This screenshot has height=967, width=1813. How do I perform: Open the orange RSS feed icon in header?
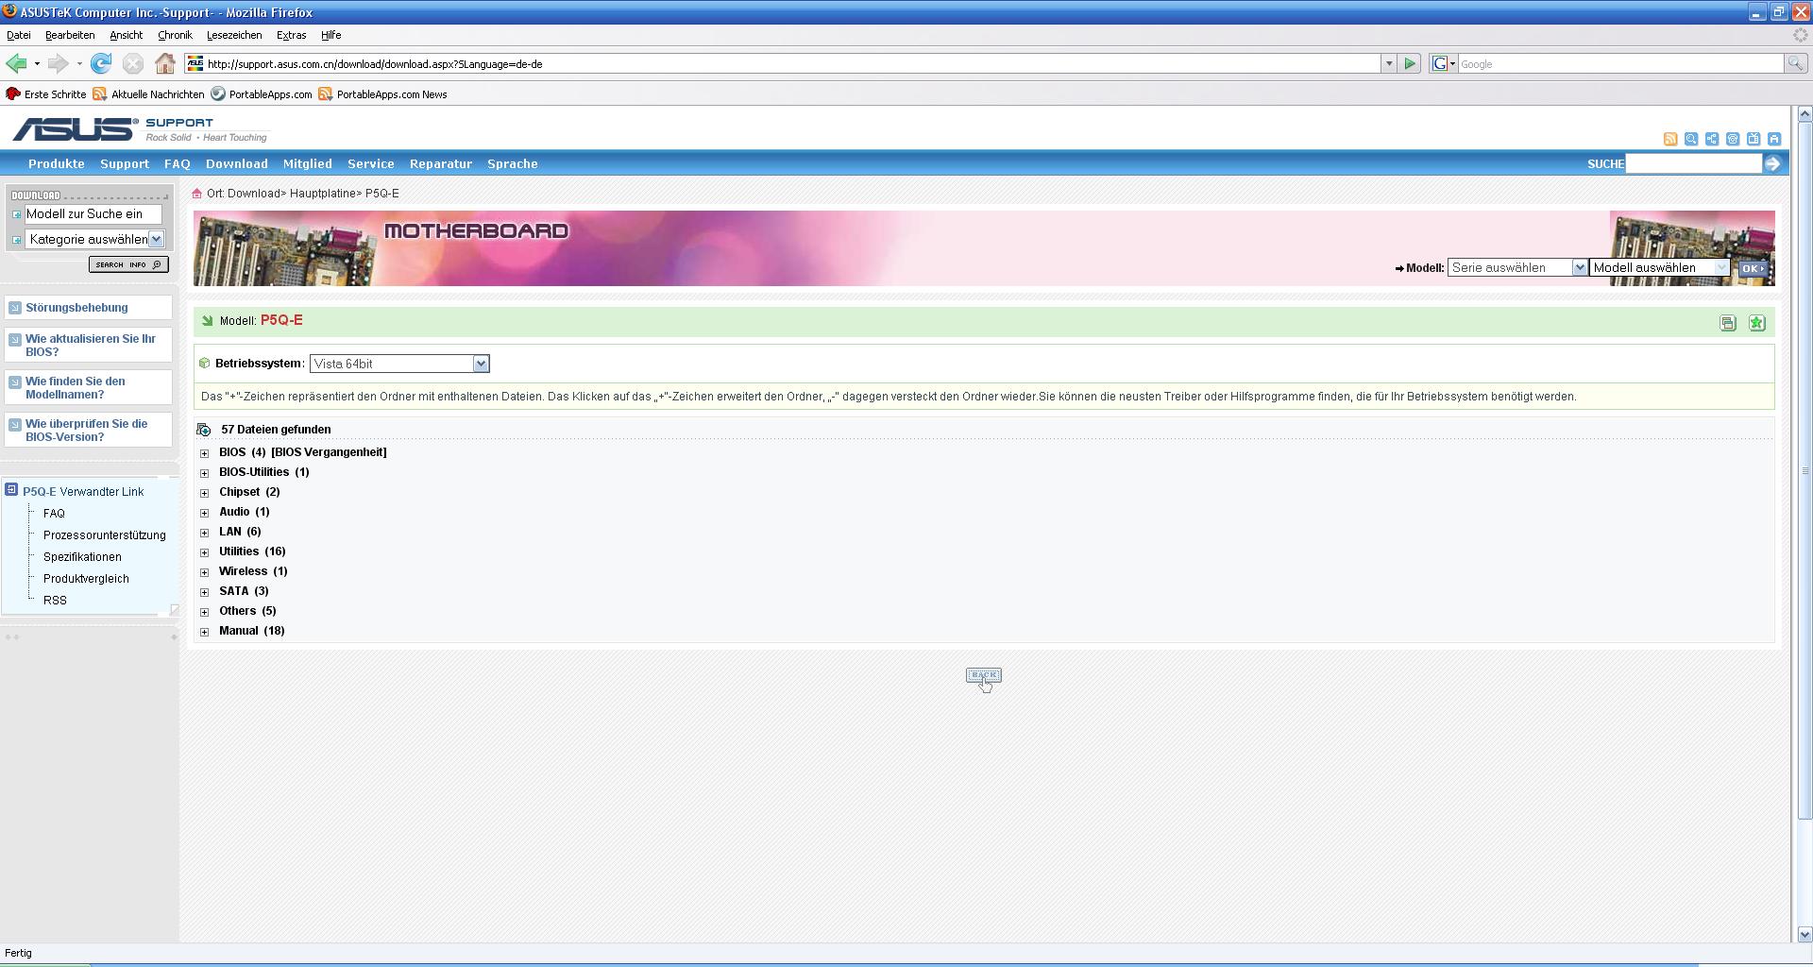(1670, 139)
